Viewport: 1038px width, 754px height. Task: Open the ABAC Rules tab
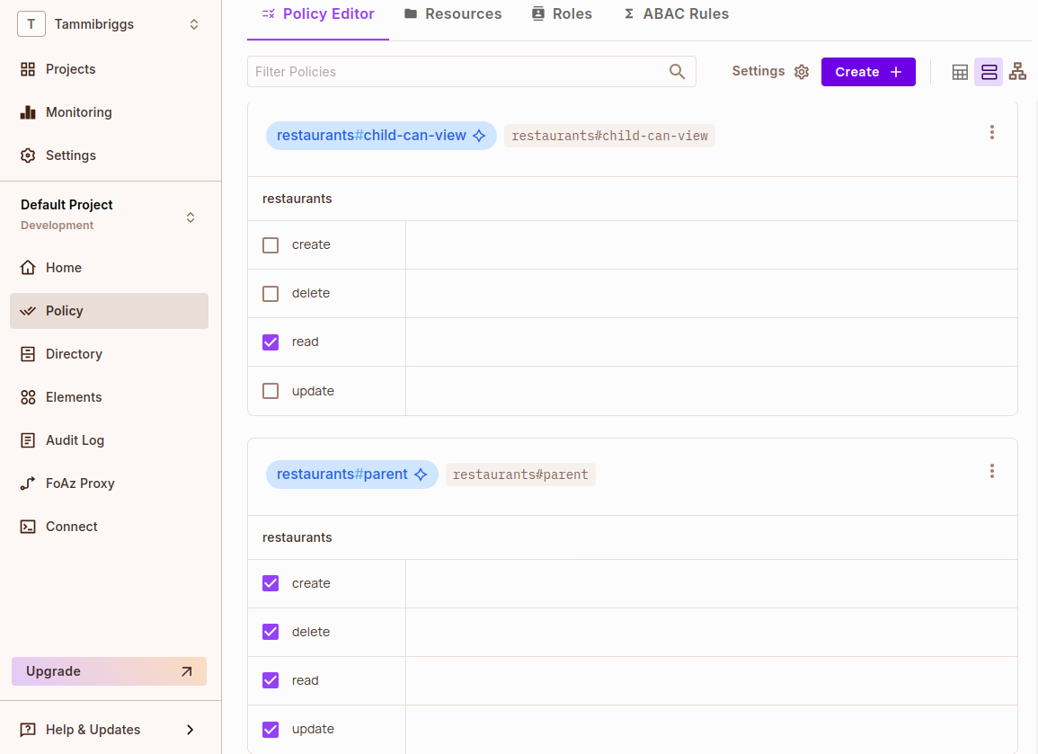[x=676, y=14]
